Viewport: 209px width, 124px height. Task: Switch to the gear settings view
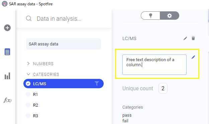click(x=170, y=16)
